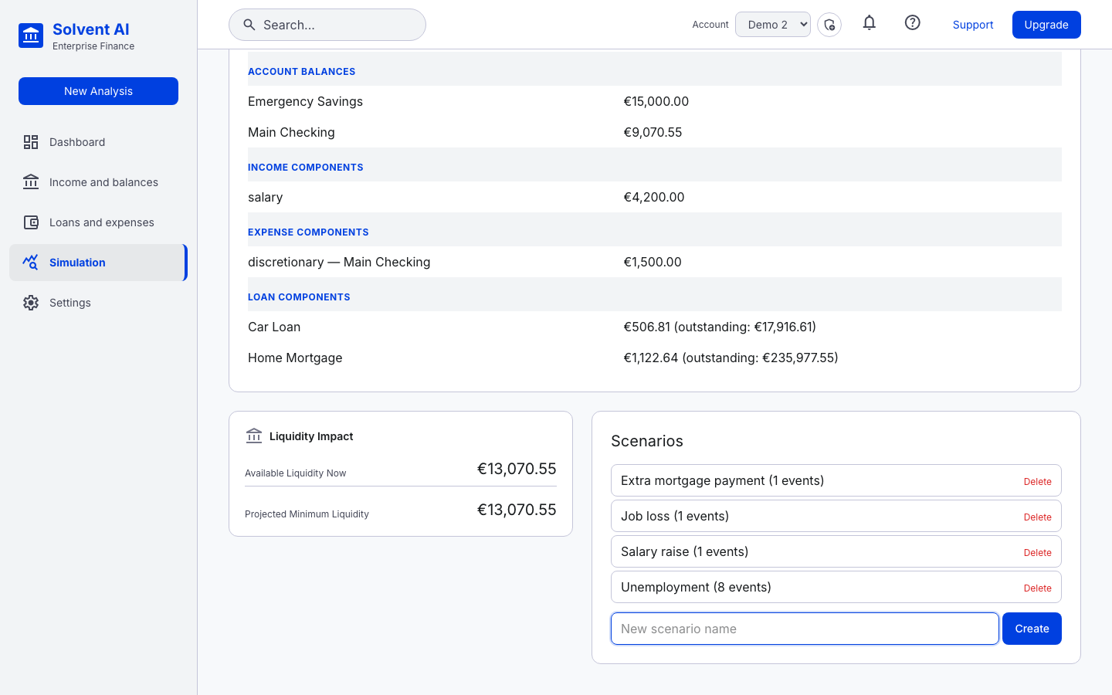Open Settings from the sidebar

coord(98,303)
